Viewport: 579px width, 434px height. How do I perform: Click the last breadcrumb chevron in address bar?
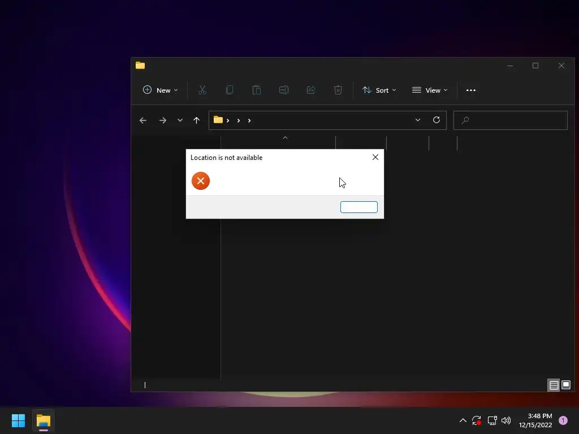tap(249, 121)
